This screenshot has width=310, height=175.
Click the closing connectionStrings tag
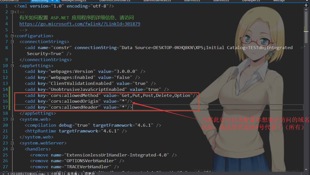[x=46, y=60]
